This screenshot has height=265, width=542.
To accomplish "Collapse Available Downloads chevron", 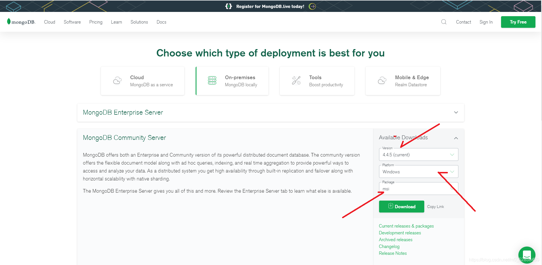I will (x=456, y=138).
